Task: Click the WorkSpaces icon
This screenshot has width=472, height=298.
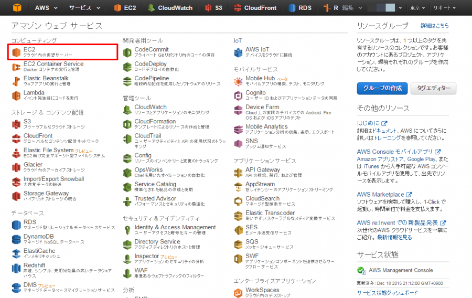Action: click(x=239, y=293)
